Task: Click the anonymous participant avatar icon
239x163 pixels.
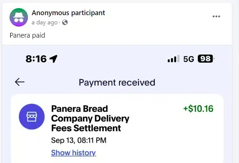Action: click(18, 17)
